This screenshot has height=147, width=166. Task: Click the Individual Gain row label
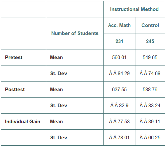23,122
